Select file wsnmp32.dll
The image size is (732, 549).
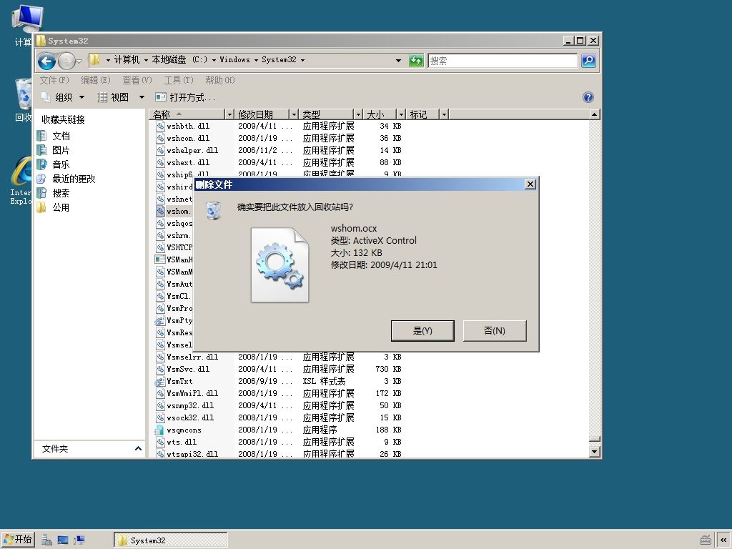click(190, 406)
